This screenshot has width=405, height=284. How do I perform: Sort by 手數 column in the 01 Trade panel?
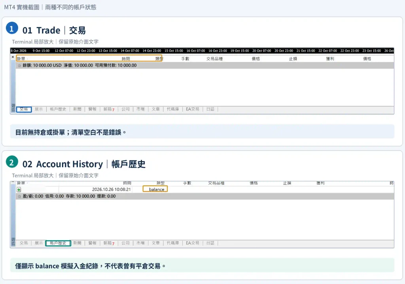tap(185, 59)
